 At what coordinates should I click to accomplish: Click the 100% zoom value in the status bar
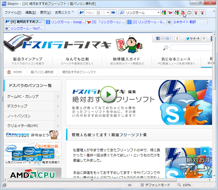pos(187,185)
